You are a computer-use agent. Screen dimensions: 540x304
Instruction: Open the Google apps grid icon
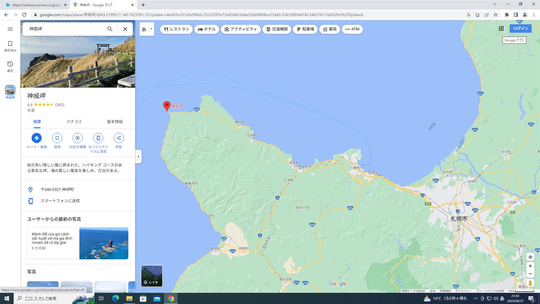501,28
